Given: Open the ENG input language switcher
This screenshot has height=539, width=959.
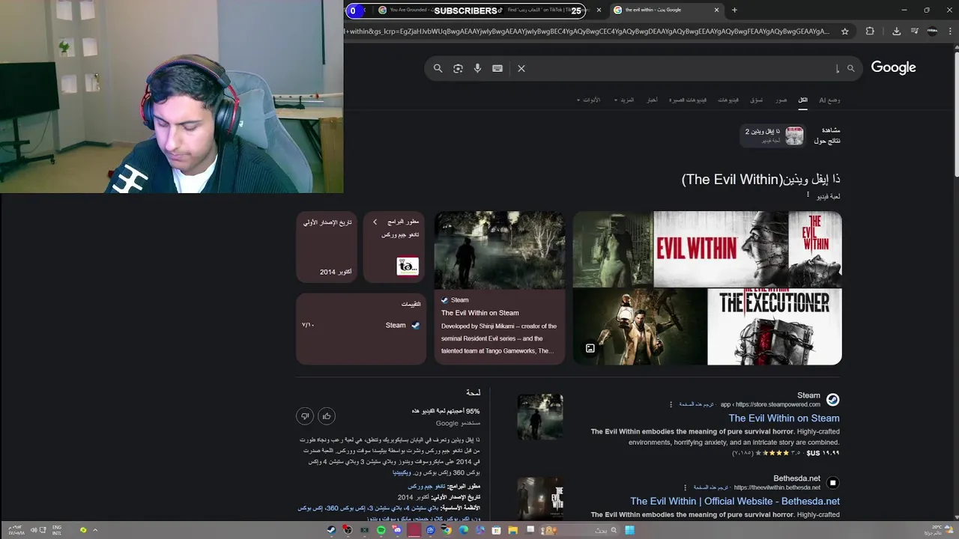Looking at the screenshot, I should pyautogui.click(x=57, y=530).
